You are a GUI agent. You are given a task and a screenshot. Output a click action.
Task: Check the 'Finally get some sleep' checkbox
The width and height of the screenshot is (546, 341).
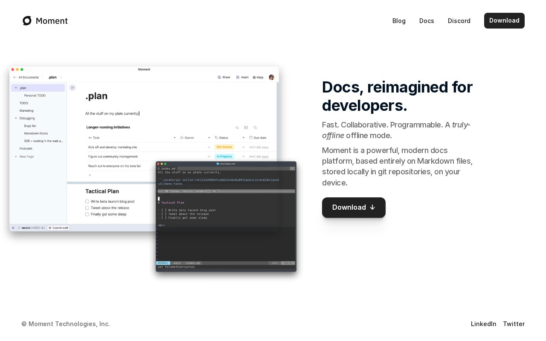87,214
